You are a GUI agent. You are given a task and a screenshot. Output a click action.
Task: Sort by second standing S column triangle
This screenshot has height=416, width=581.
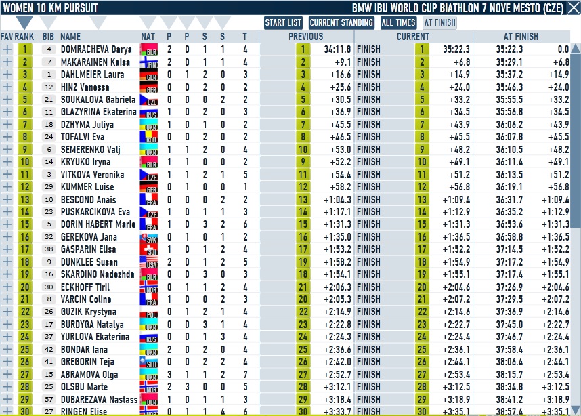[222, 22]
